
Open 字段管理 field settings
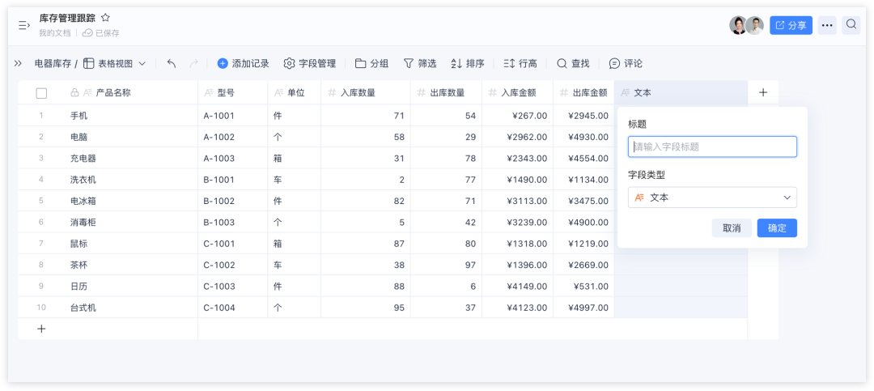pos(309,63)
